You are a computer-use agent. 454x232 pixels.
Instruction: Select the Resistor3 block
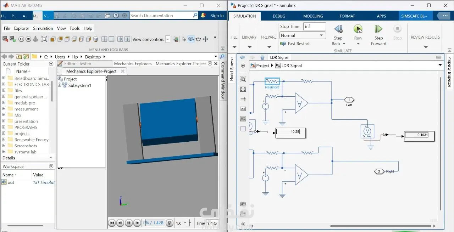(x=272, y=81)
